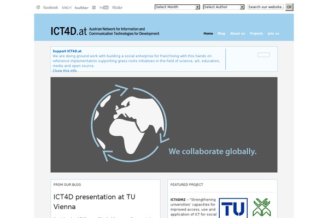This screenshot has height=218, width=328.
Task: Click the FEATURED PROJECT heading
Action: (x=186, y=185)
